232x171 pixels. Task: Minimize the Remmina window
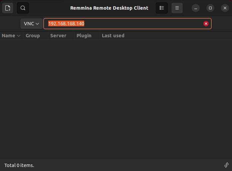[196, 8]
